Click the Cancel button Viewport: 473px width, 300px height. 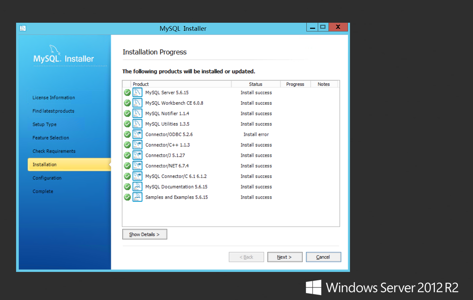323,257
